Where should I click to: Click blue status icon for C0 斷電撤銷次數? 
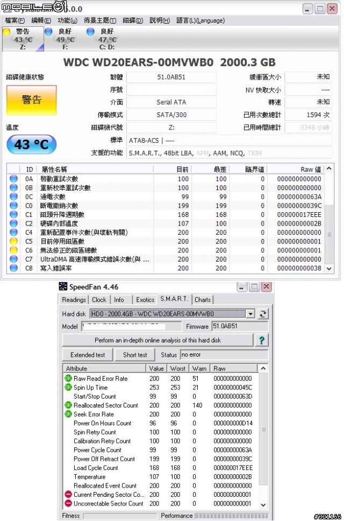pyautogui.click(x=13, y=206)
